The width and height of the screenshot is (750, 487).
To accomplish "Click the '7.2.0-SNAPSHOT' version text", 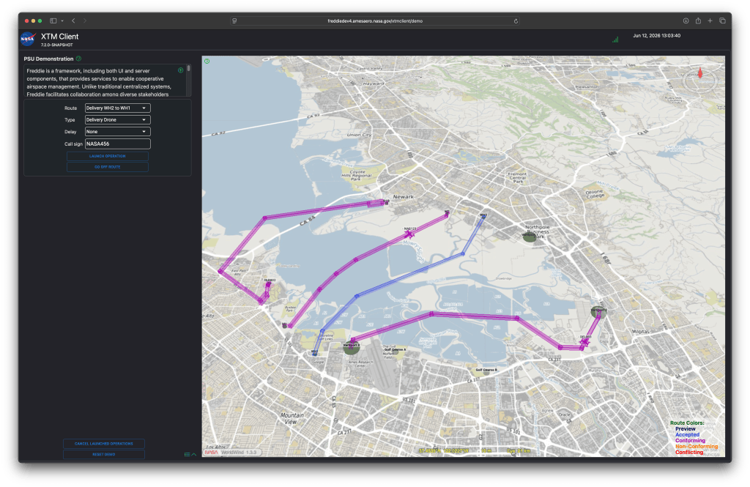I will (57, 45).
